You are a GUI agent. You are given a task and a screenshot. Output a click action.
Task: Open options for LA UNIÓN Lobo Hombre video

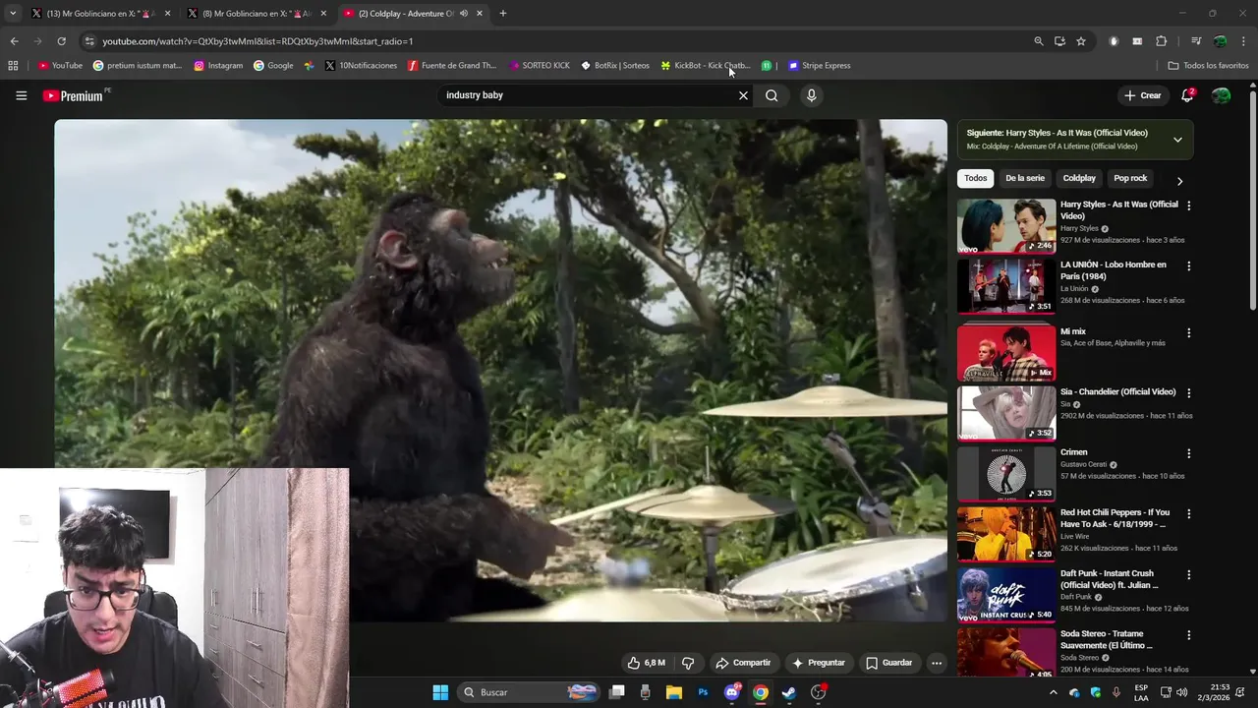pyautogui.click(x=1188, y=266)
